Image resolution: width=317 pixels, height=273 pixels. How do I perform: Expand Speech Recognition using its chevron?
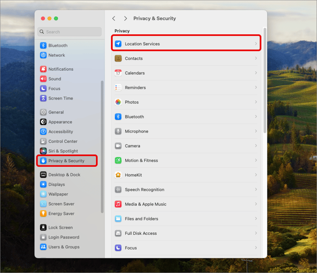click(x=256, y=190)
